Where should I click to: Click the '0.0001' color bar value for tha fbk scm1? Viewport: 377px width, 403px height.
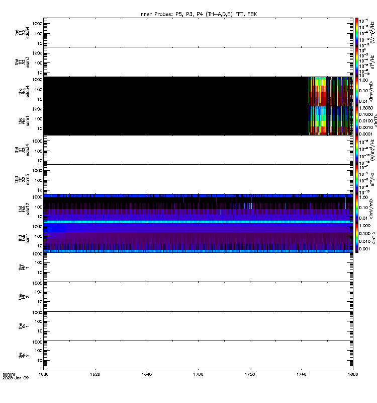coord(366,134)
